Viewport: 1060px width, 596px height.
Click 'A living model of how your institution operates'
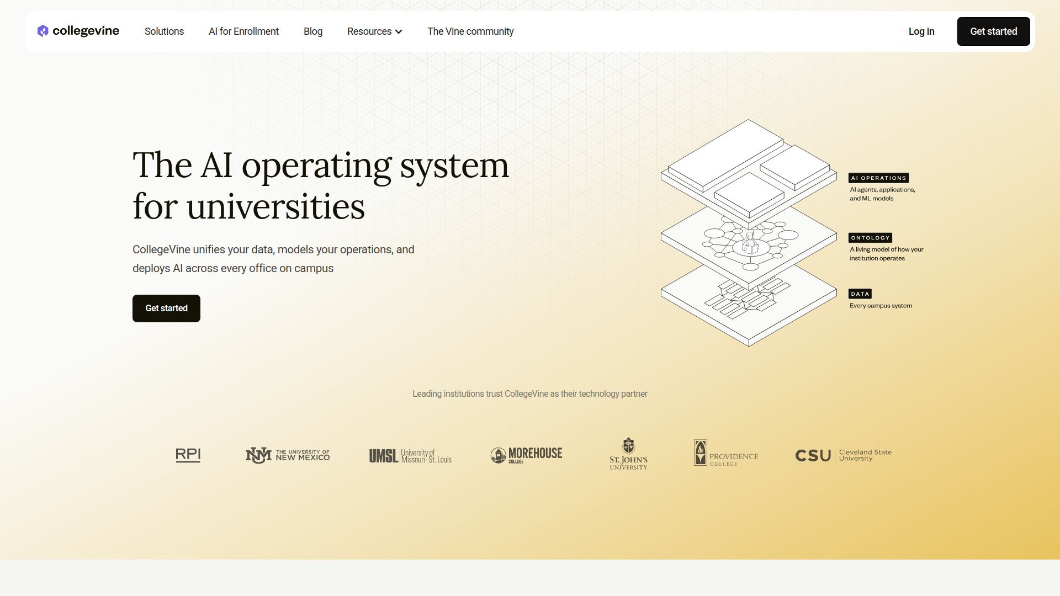point(886,254)
